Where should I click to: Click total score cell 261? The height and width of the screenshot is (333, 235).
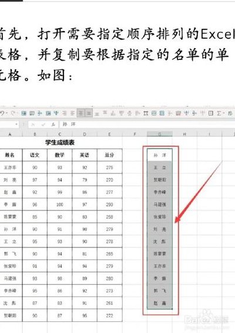(x=109, y=303)
